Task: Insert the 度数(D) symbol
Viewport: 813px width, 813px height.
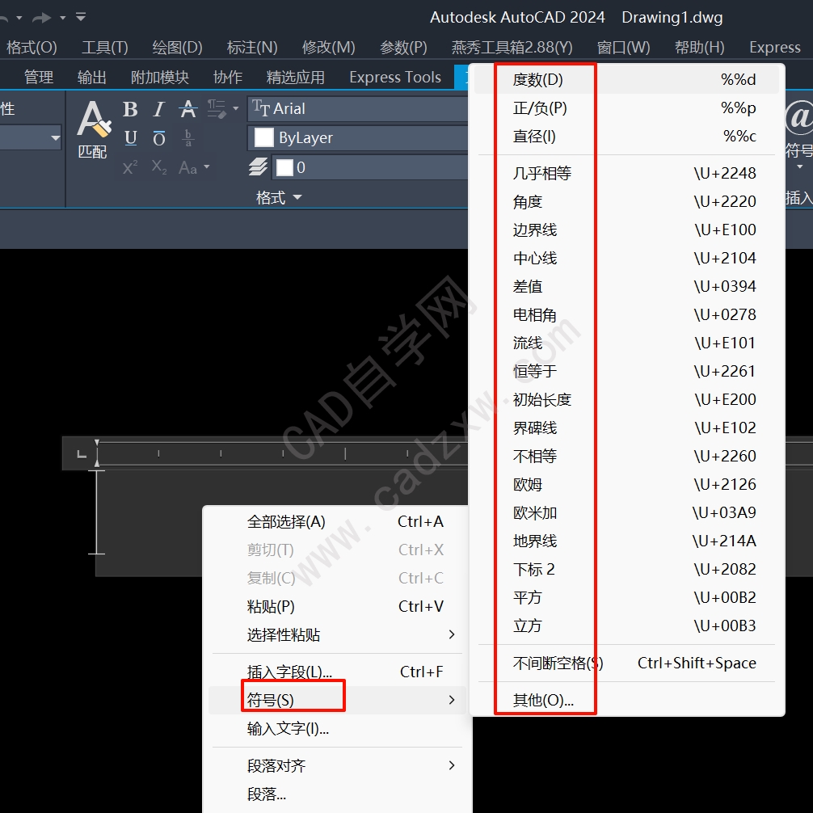Action: 626,80
